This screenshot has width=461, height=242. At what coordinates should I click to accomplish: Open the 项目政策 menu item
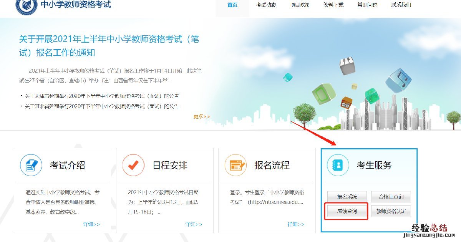[x=300, y=5]
